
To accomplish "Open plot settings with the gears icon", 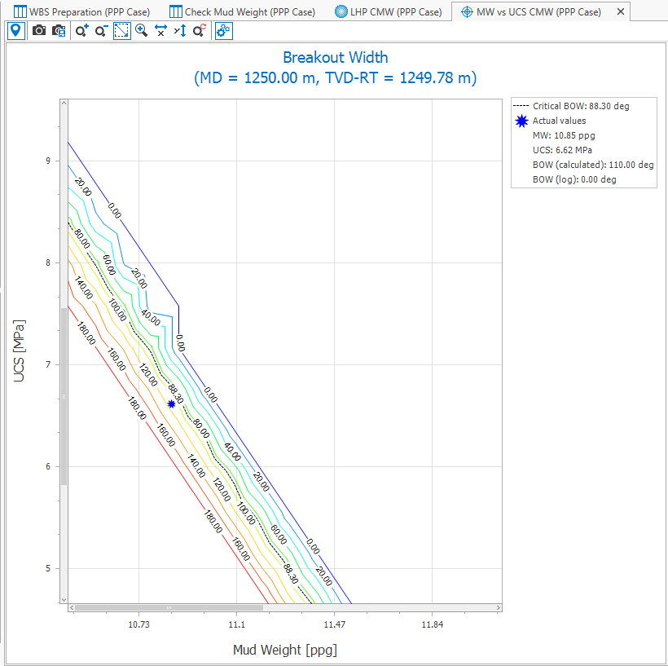I will (223, 31).
